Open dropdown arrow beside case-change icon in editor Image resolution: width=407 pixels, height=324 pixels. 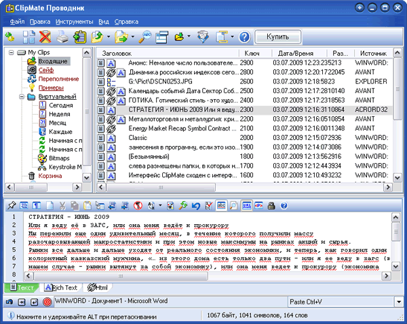(x=160, y=206)
